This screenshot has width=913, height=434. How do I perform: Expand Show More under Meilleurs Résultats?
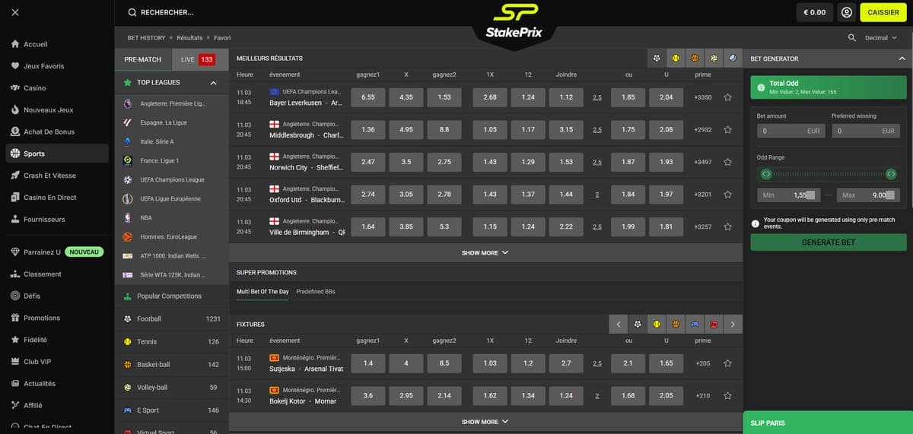pyautogui.click(x=485, y=252)
